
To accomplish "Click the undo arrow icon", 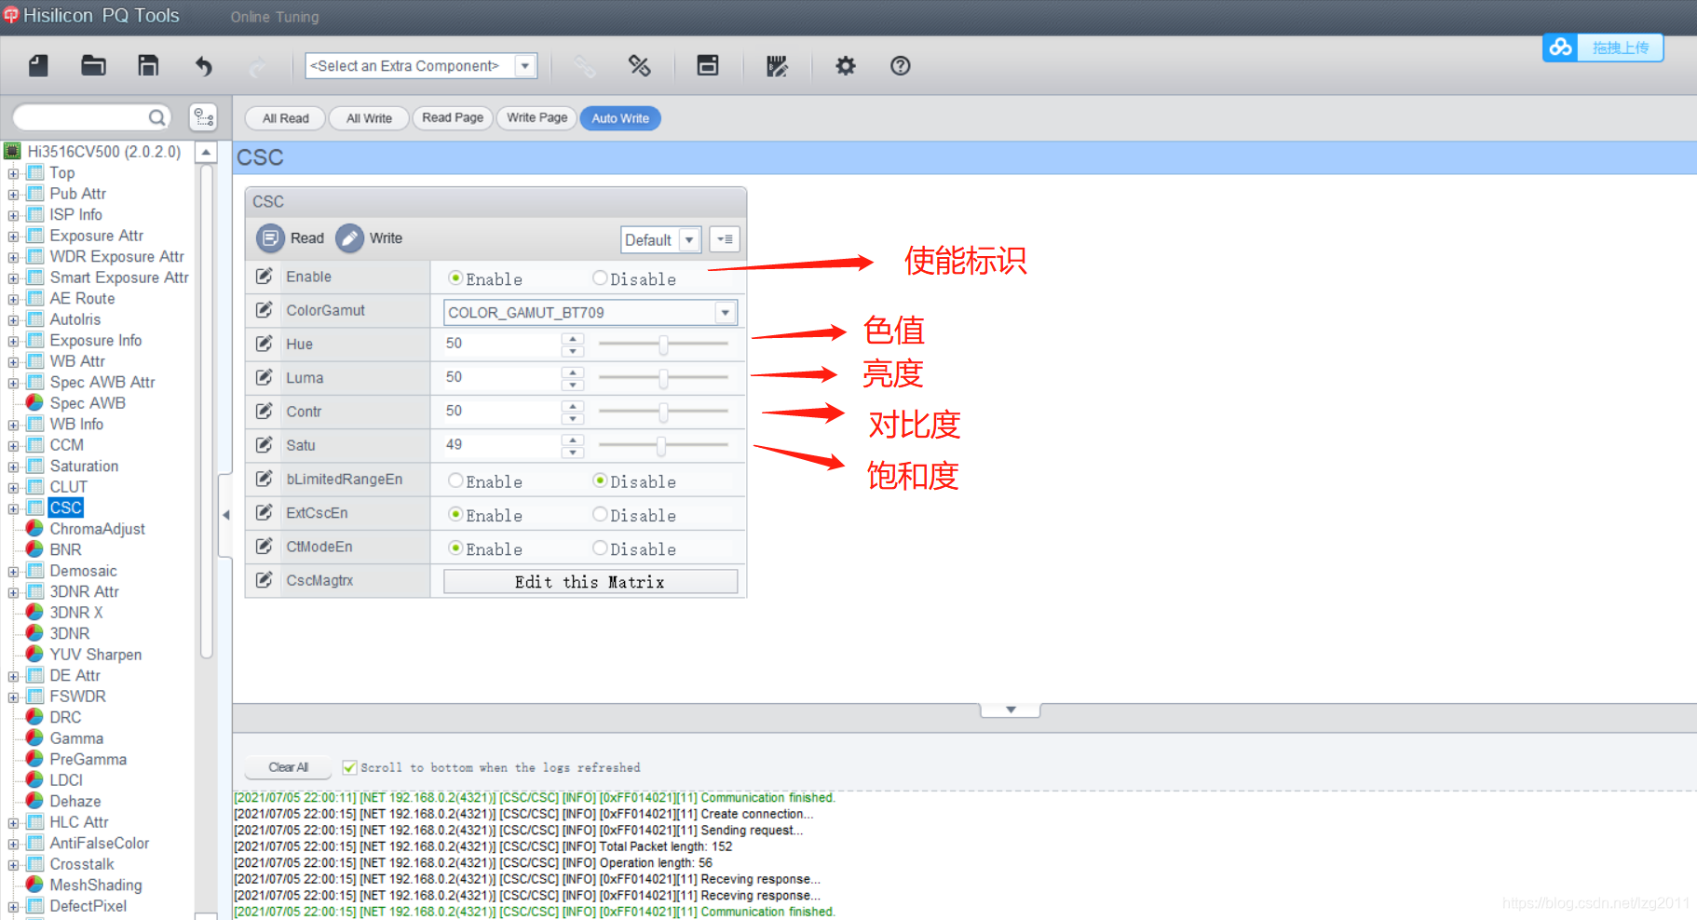I will click(204, 66).
